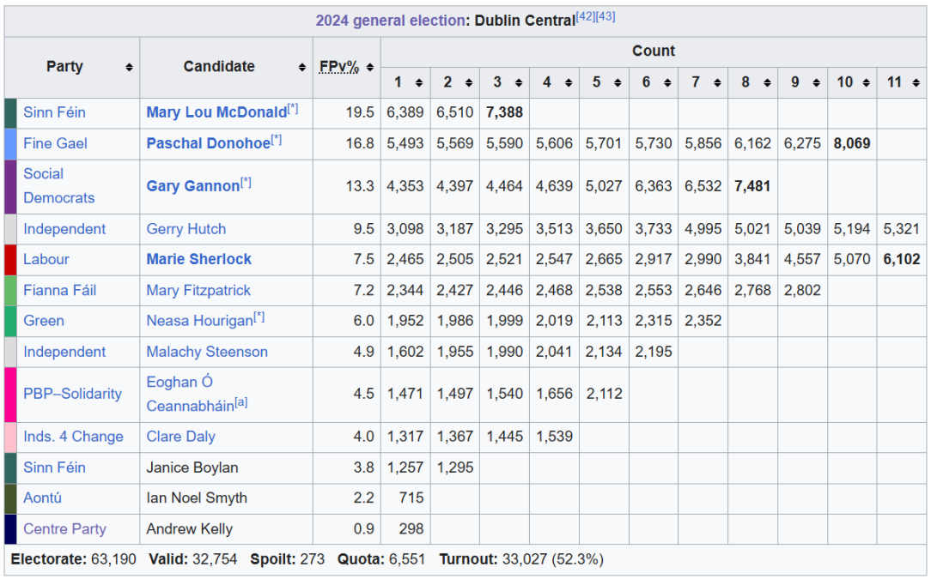931x579 pixels.
Task: Select McDonald's bold 7,388 count value
Action: tap(505, 112)
